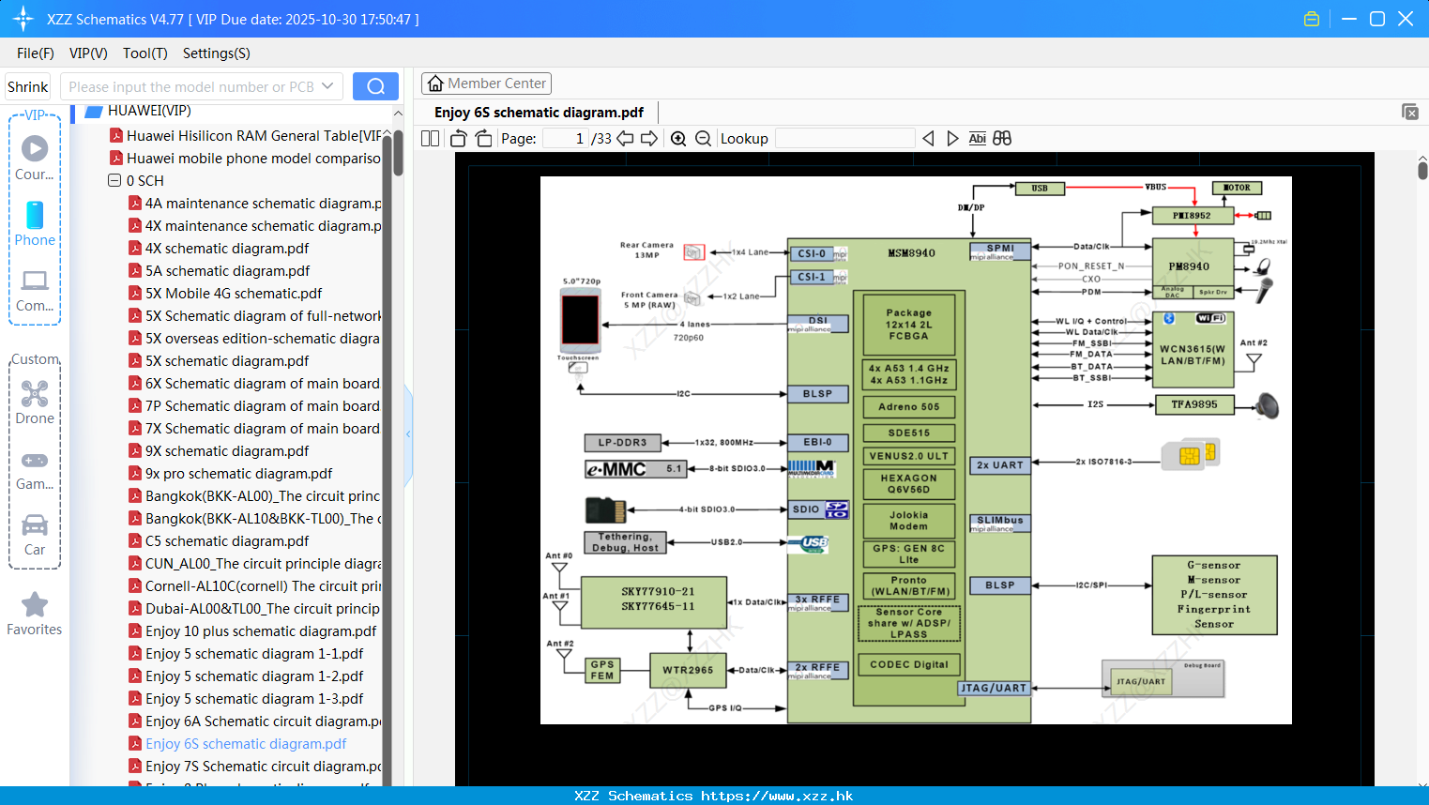The width and height of the screenshot is (1429, 805).
Task: Rotate the page clockwise
Action: tap(483, 138)
